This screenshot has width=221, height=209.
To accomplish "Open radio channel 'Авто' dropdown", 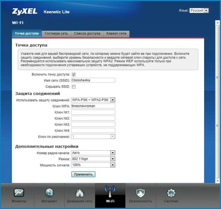I will [x=93, y=153].
